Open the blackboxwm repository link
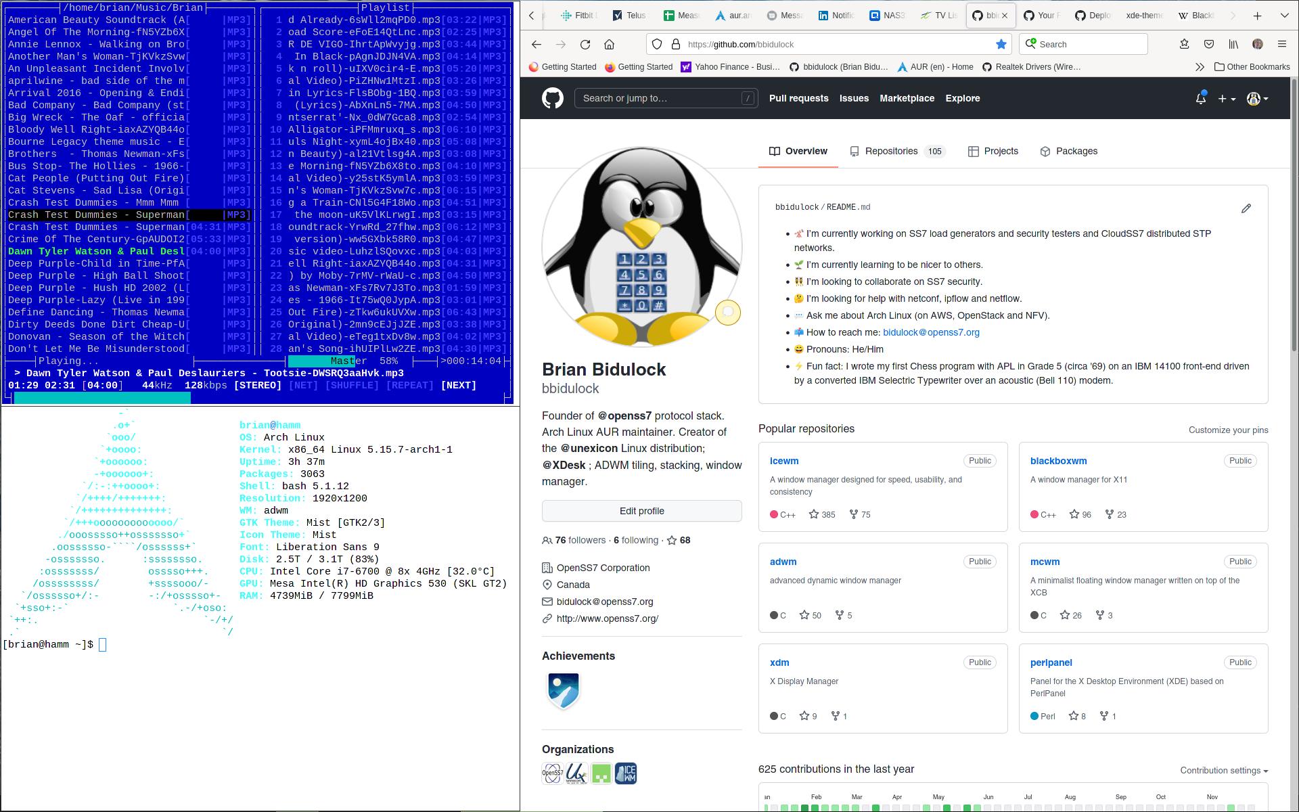 [1058, 461]
